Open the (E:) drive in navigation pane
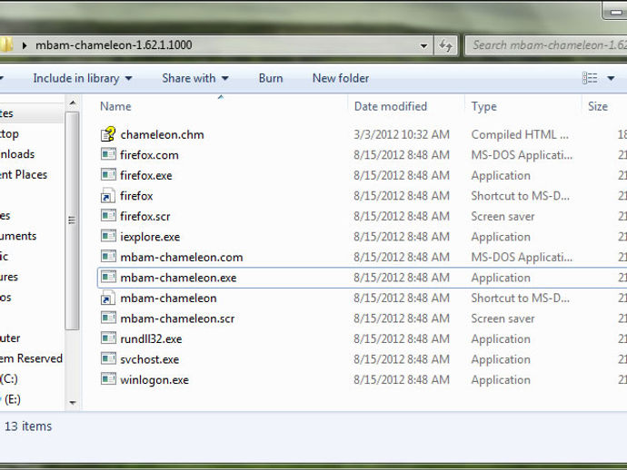The image size is (627, 470). point(12,399)
